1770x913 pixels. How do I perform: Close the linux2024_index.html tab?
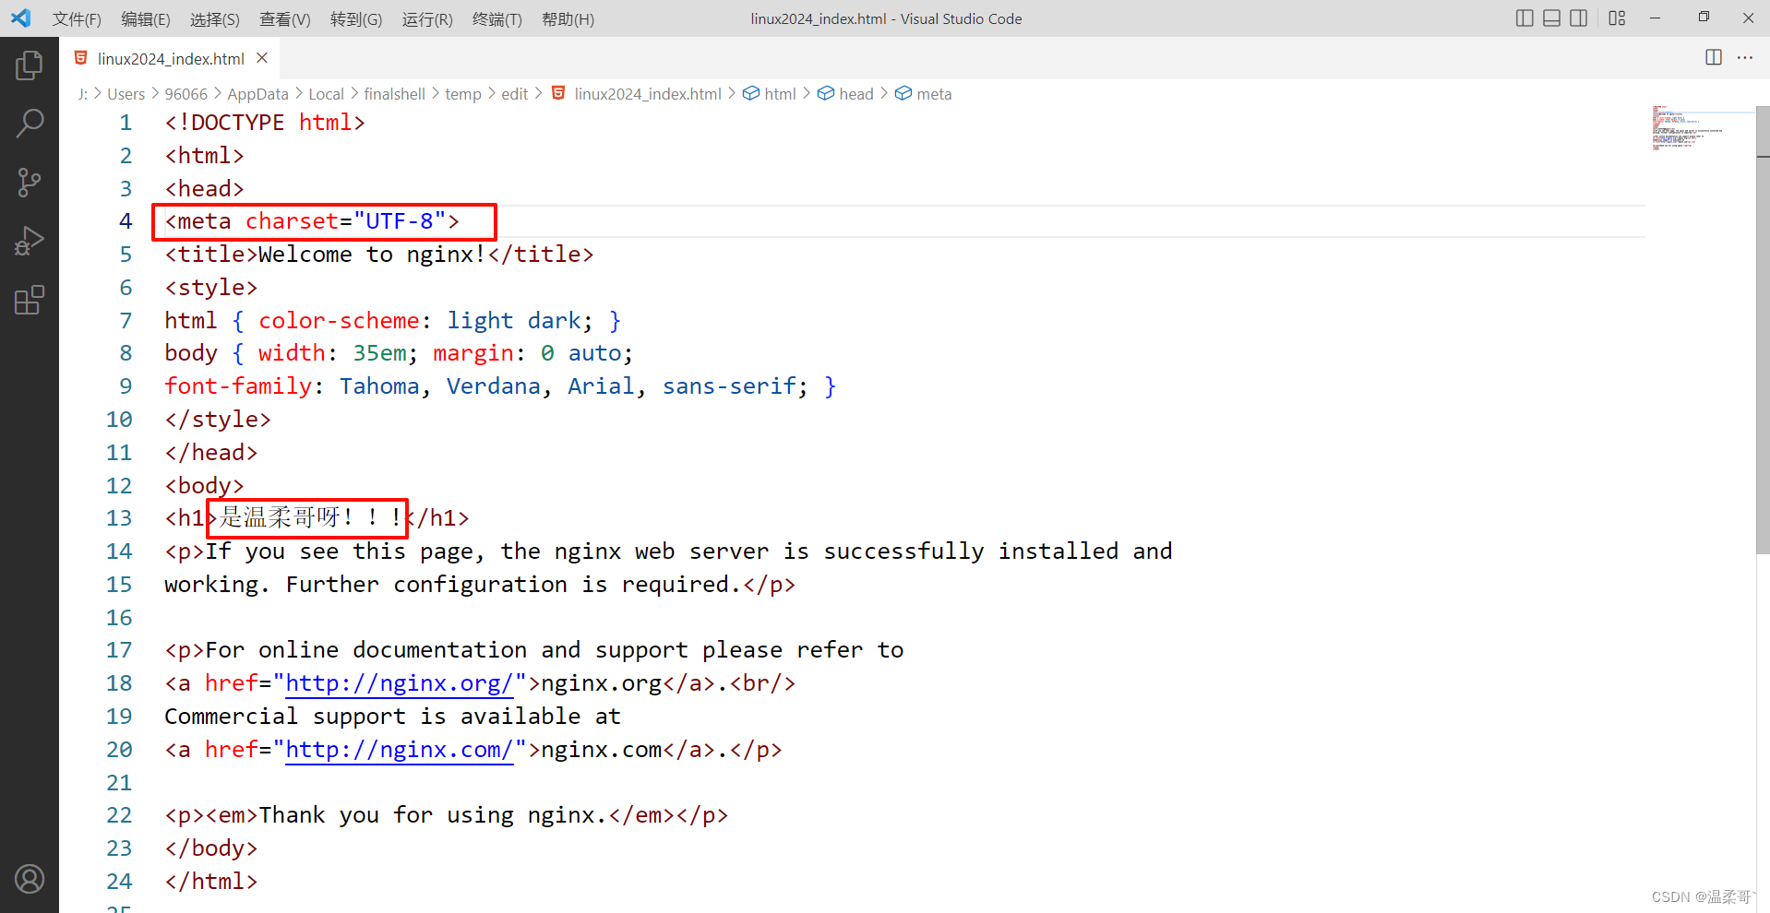coord(262,58)
